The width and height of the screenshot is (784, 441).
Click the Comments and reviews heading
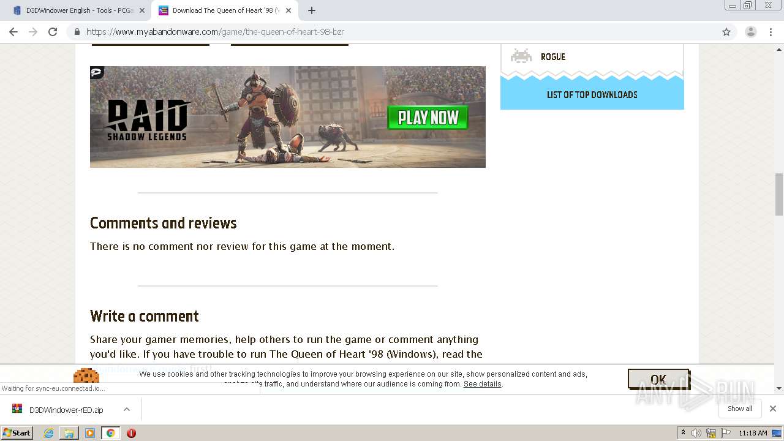click(164, 223)
